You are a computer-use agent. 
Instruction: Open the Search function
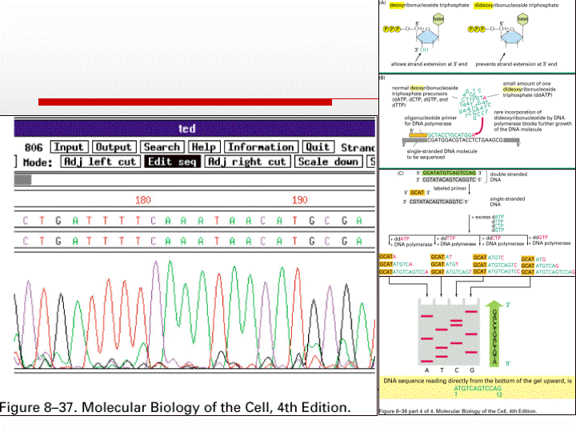pyautogui.click(x=162, y=147)
